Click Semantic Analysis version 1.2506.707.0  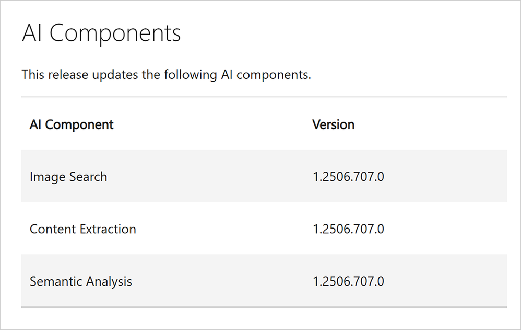coord(348,281)
